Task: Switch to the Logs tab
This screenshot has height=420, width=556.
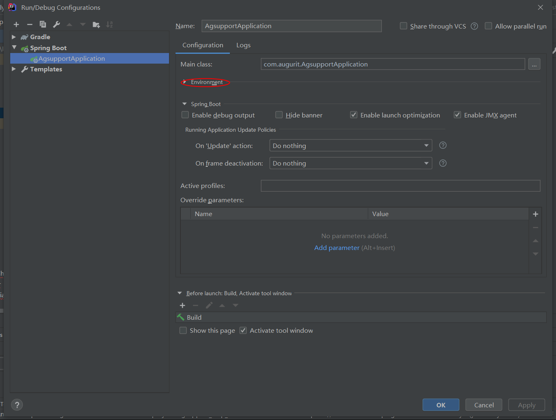Action: 243,45
